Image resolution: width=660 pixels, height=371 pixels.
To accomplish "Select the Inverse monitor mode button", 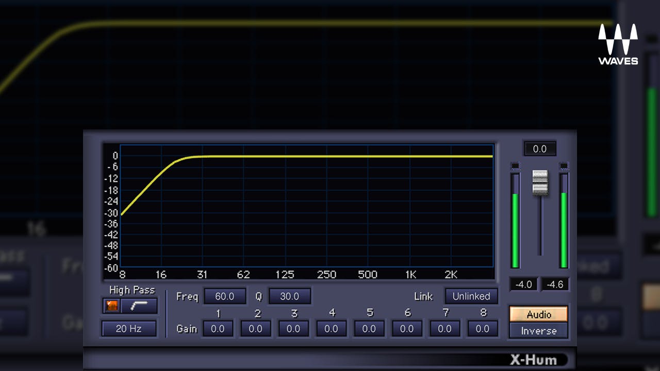I will pyautogui.click(x=539, y=331).
